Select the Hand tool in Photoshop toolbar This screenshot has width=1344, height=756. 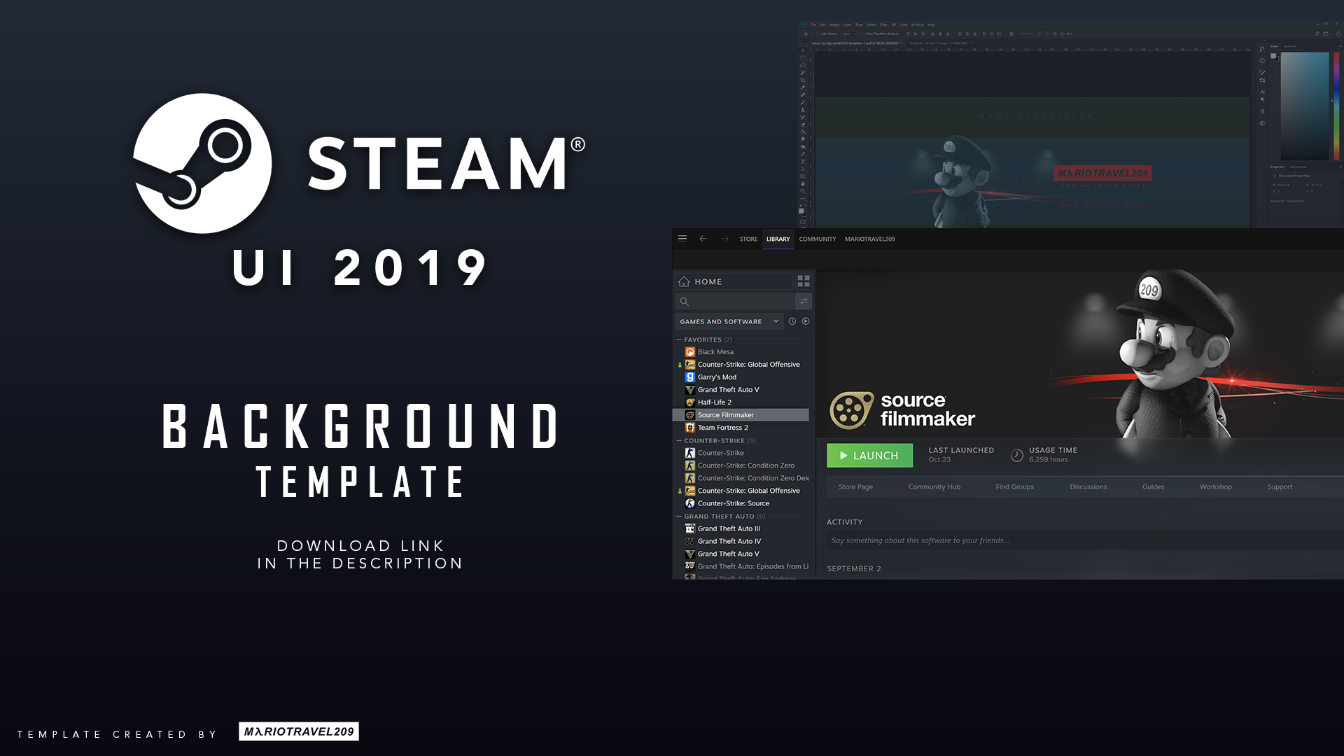coord(803,183)
